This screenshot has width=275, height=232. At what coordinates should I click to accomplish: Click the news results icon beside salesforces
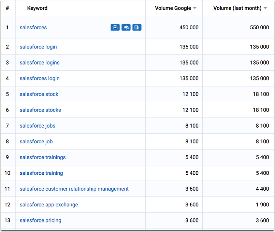click(x=137, y=27)
